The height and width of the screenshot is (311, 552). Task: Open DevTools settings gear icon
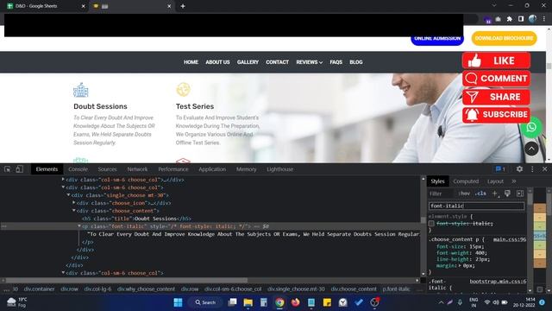519,169
